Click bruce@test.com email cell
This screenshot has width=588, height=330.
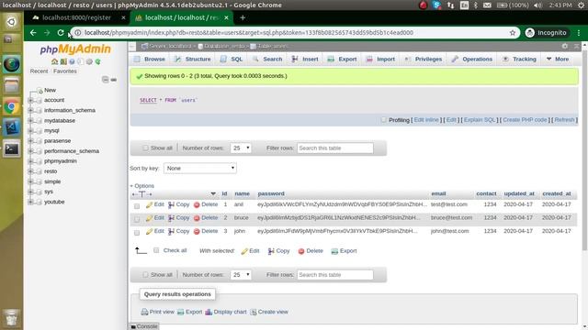point(451,218)
